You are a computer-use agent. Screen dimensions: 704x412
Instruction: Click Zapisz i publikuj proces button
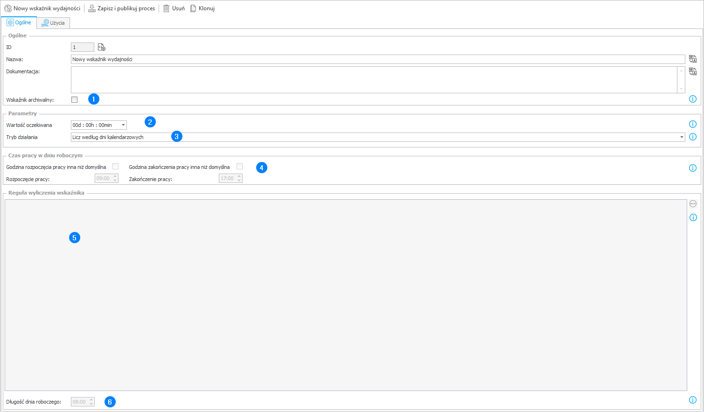click(x=122, y=8)
